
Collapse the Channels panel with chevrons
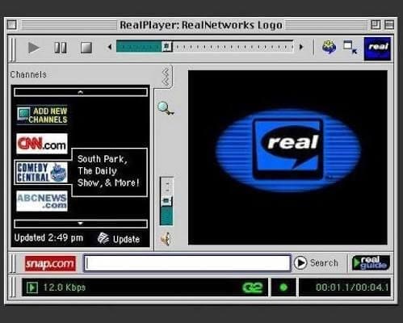(166, 77)
